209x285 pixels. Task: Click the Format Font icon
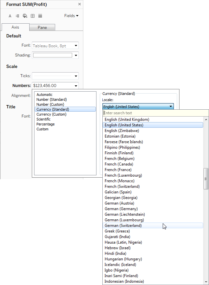pos(10,16)
